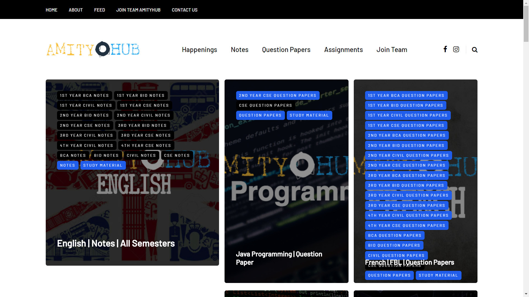The height and width of the screenshot is (297, 529).
Task: Click QUESTION PAPERS tag on French card
Action: [x=389, y=275]
